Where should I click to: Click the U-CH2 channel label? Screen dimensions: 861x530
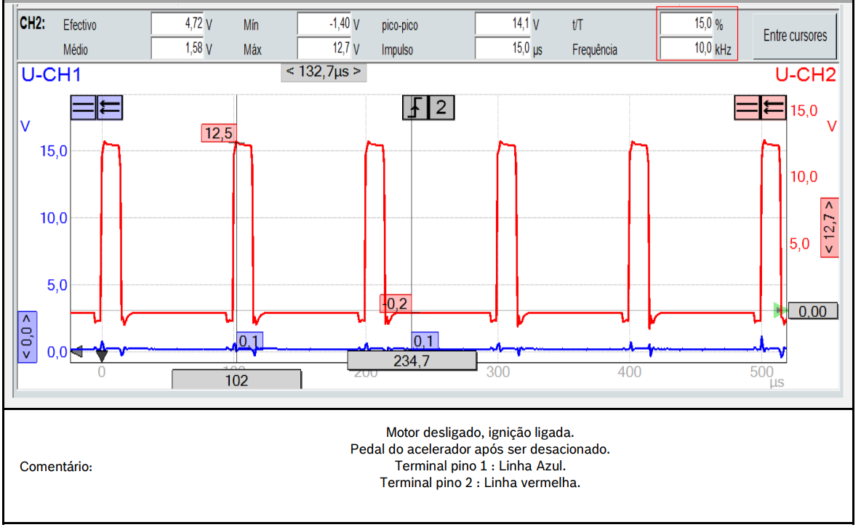click(805, 74)
